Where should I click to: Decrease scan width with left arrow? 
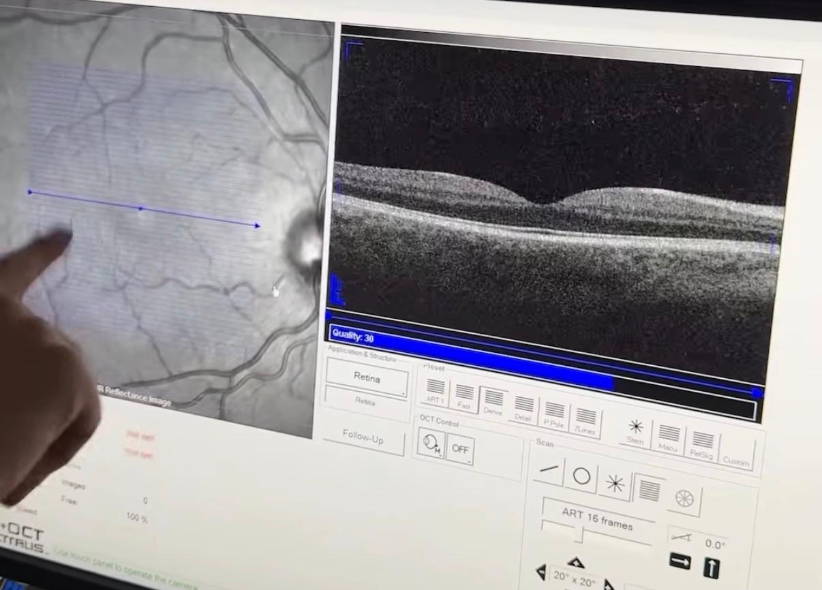click(x=541, y=572)
